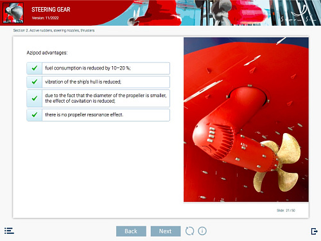The image size is (321, 241).
Task: Click the 'Azipod advantages:' heading
Action: click(x=47, y=53)
